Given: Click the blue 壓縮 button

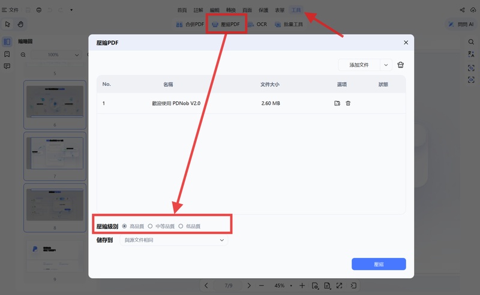Looking at the screenshot, I should click(x=379, y=264).
